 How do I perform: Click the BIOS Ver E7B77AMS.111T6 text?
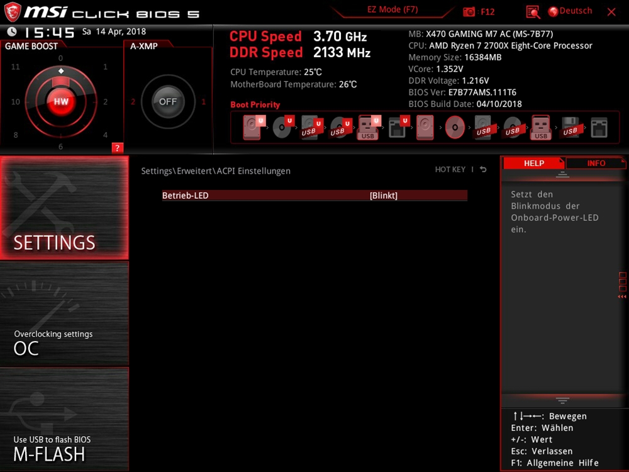point(462,93)
